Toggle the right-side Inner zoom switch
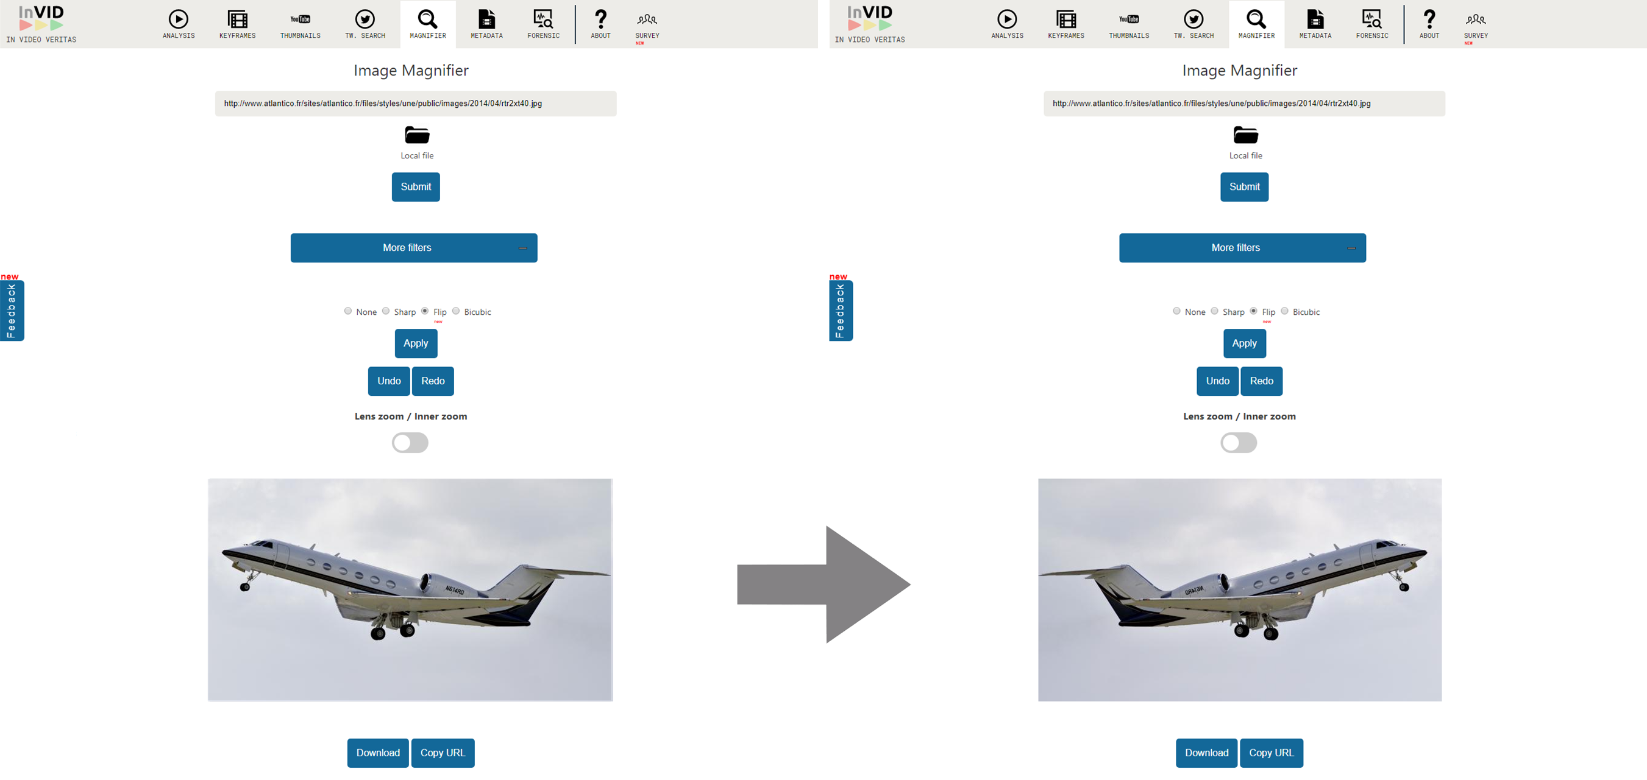The width and height of the screenshot is (1647, 780). point(1239,442)
